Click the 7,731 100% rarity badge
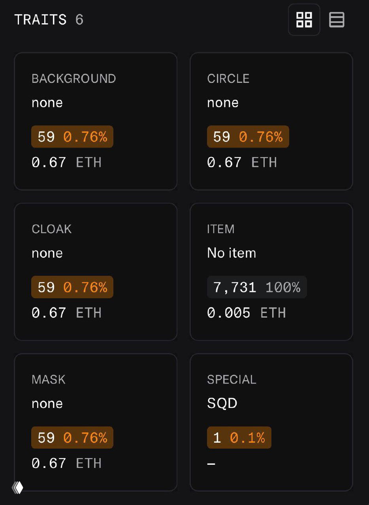Image resolution: width=369 pixels, height=505 pixels. pos(257,287)
